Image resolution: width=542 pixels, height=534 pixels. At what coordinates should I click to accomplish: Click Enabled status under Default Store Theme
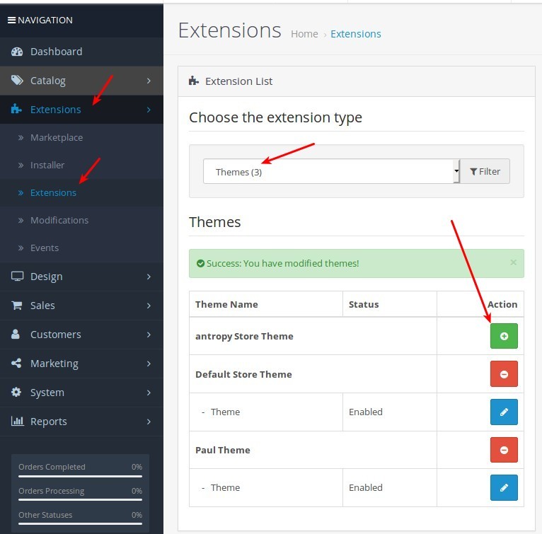click(365, 412)
